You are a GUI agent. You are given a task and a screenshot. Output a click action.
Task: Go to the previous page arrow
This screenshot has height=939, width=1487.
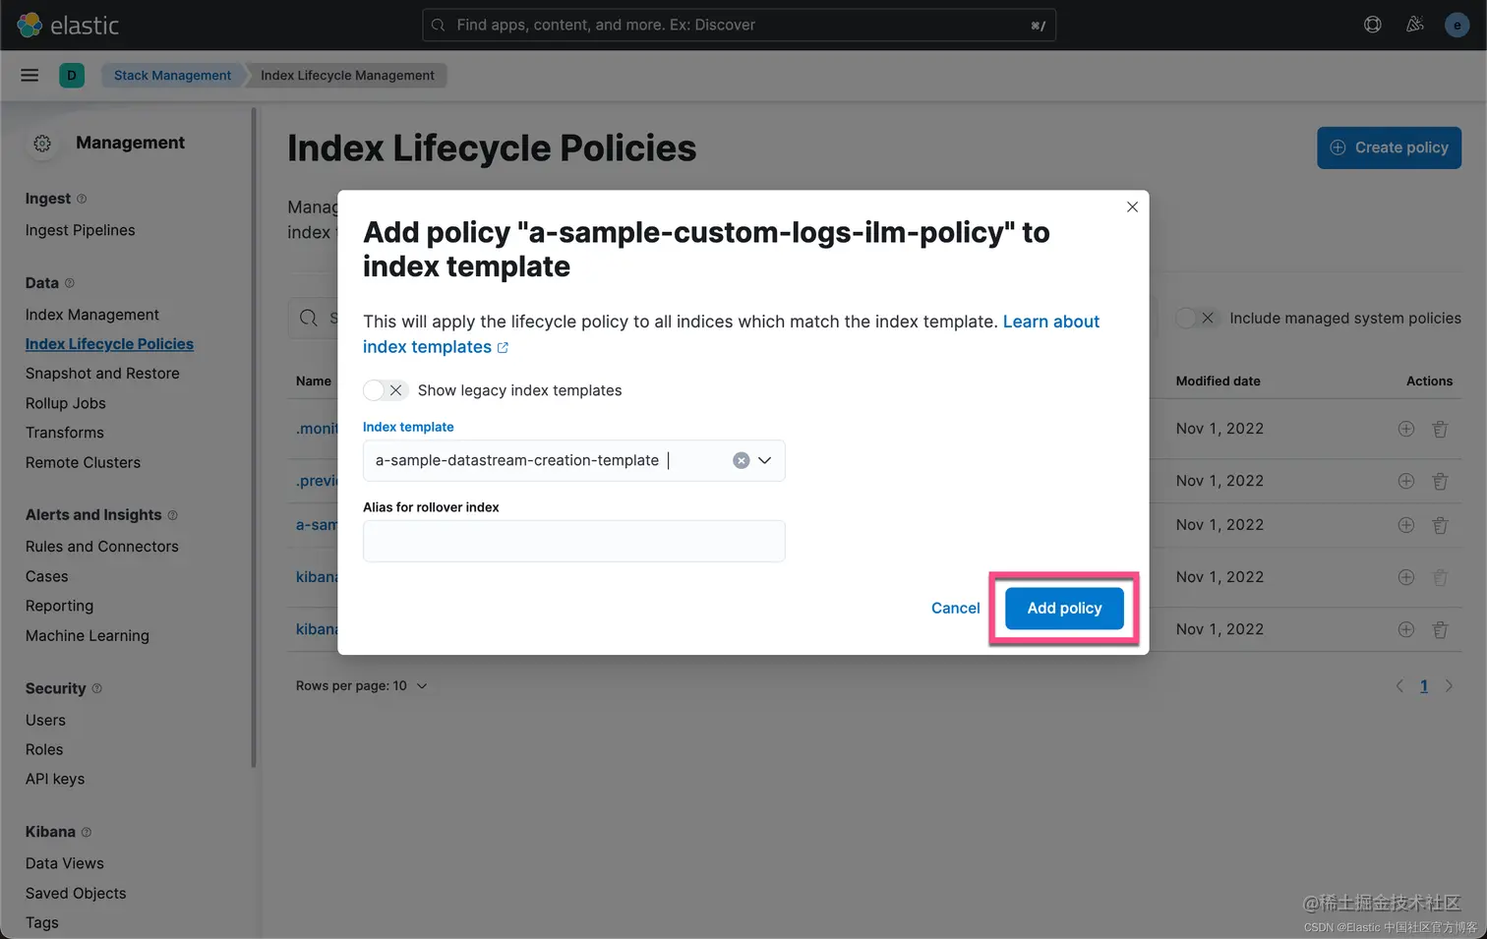tap(1399, 686)
